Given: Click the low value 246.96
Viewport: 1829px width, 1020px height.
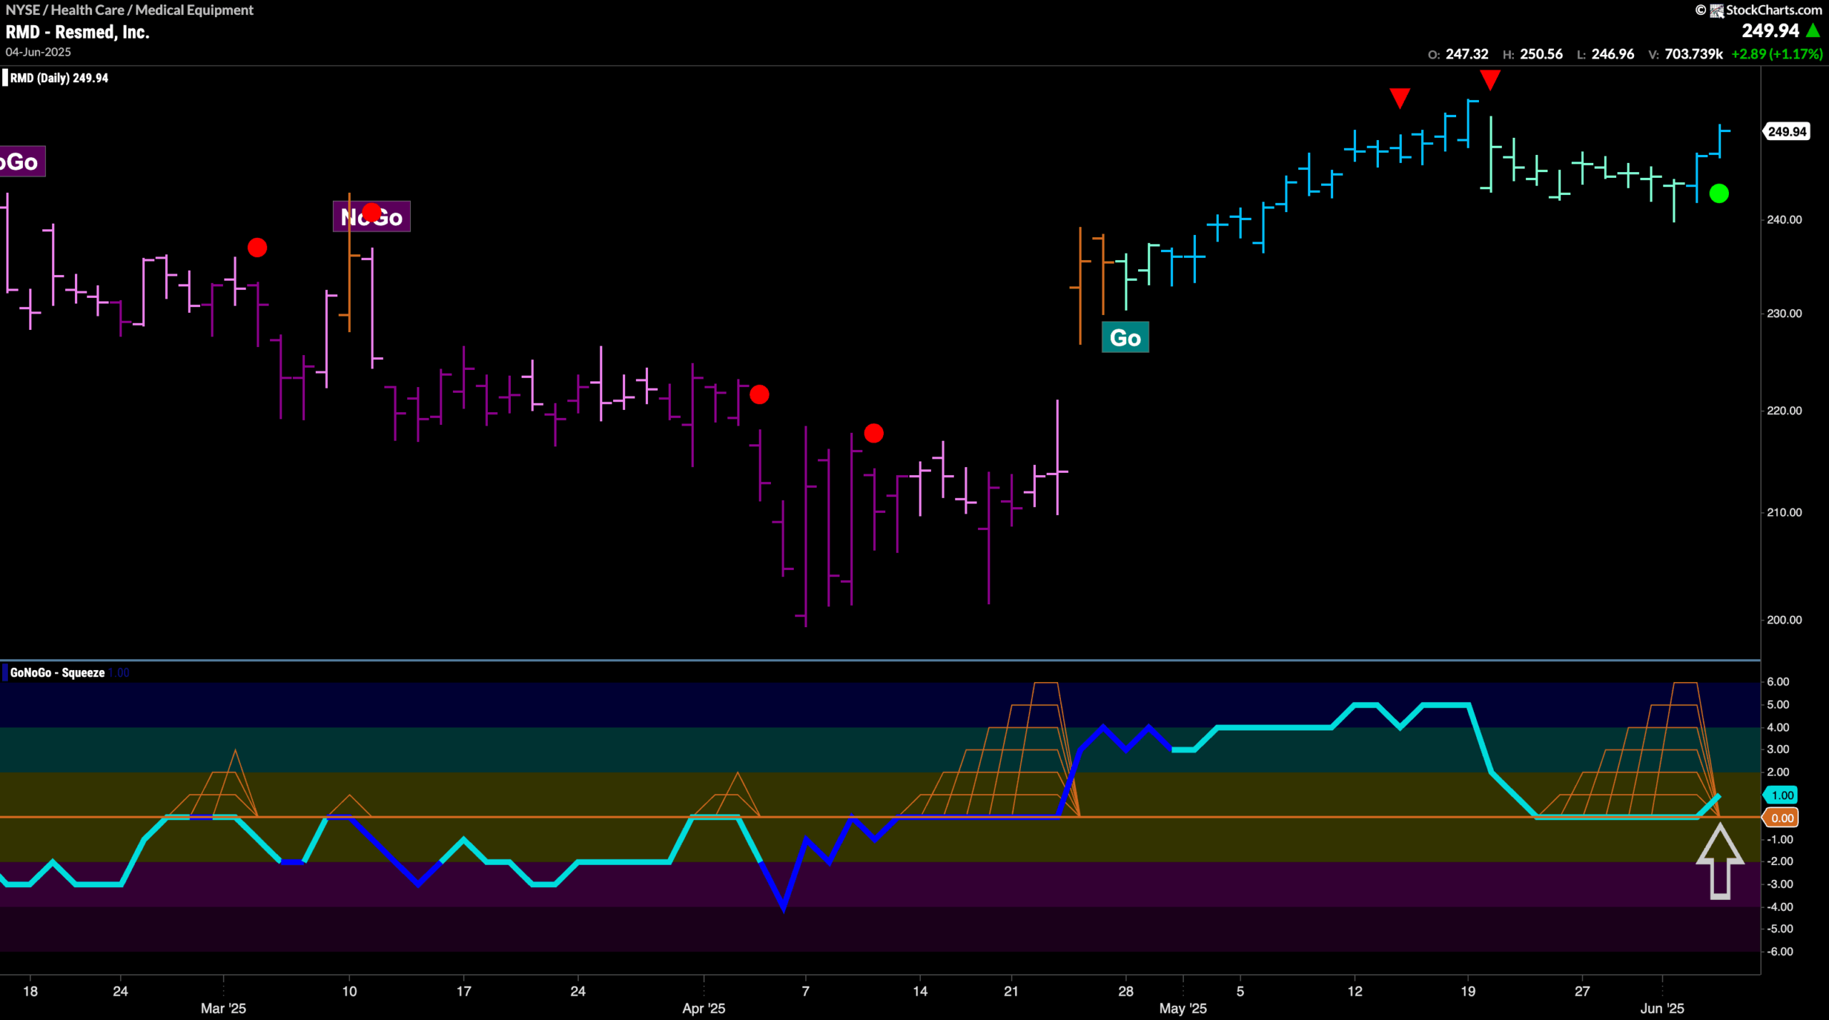Looking at the screenshot, I should coord(1613,54).
